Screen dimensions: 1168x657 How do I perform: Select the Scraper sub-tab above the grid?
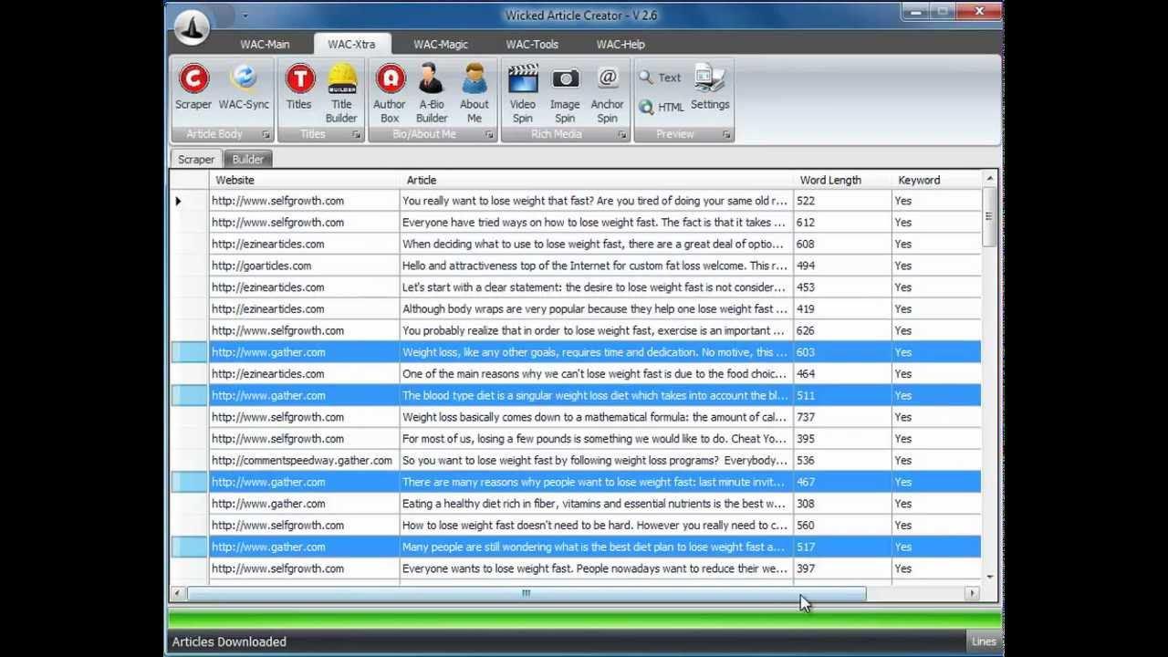pyautogui.click(x=196, y=159)
